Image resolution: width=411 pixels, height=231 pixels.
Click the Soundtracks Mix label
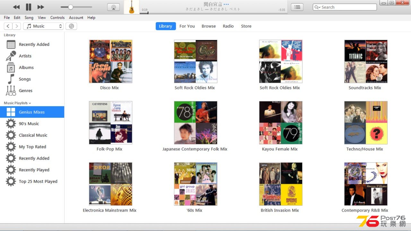[x=365, y=88]
